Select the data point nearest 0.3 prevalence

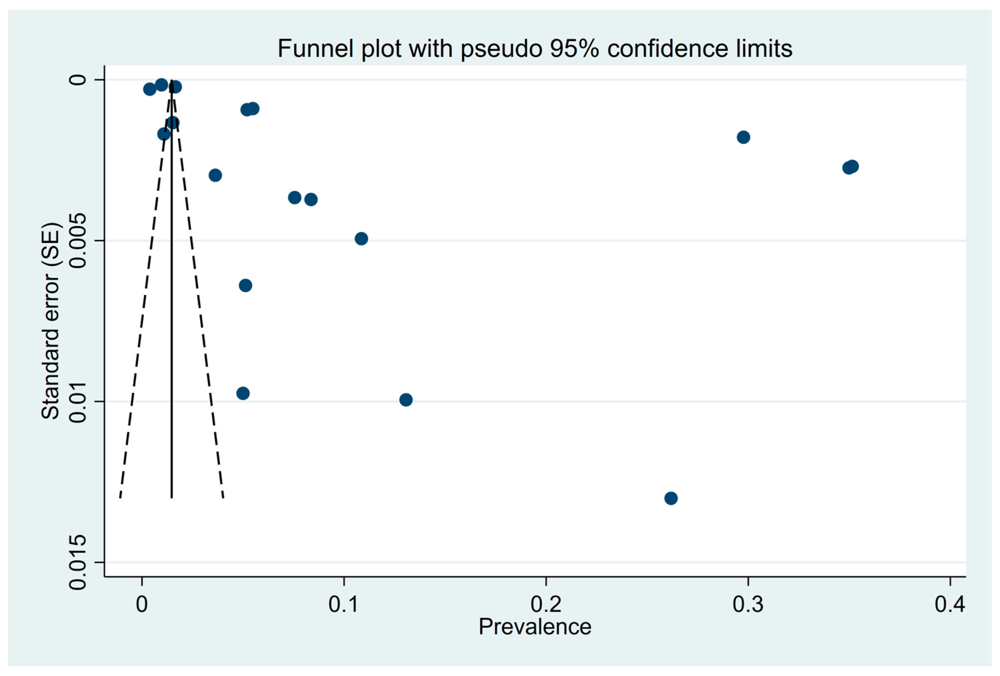pyautogui.click(x=744, y=137)
